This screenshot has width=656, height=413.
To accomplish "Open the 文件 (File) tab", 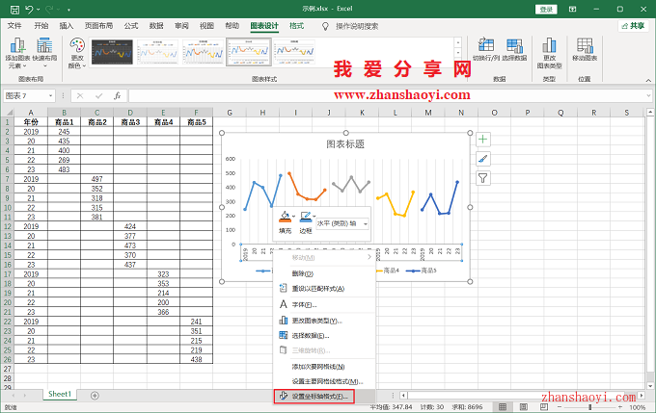I will point(14,26).
